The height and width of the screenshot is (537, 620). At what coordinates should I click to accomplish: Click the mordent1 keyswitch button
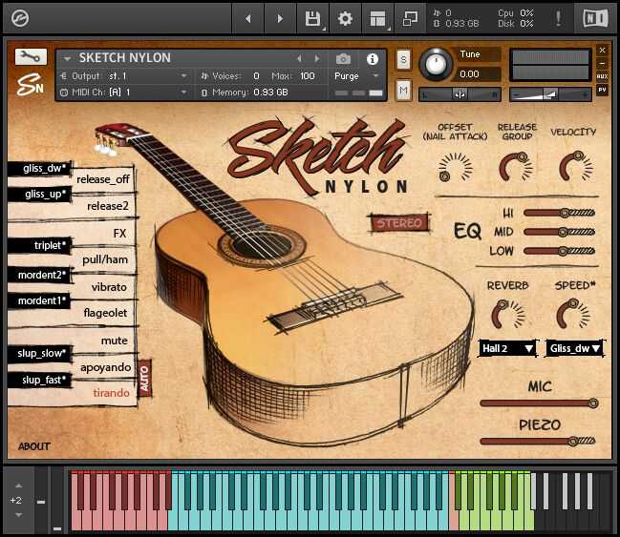40,300
